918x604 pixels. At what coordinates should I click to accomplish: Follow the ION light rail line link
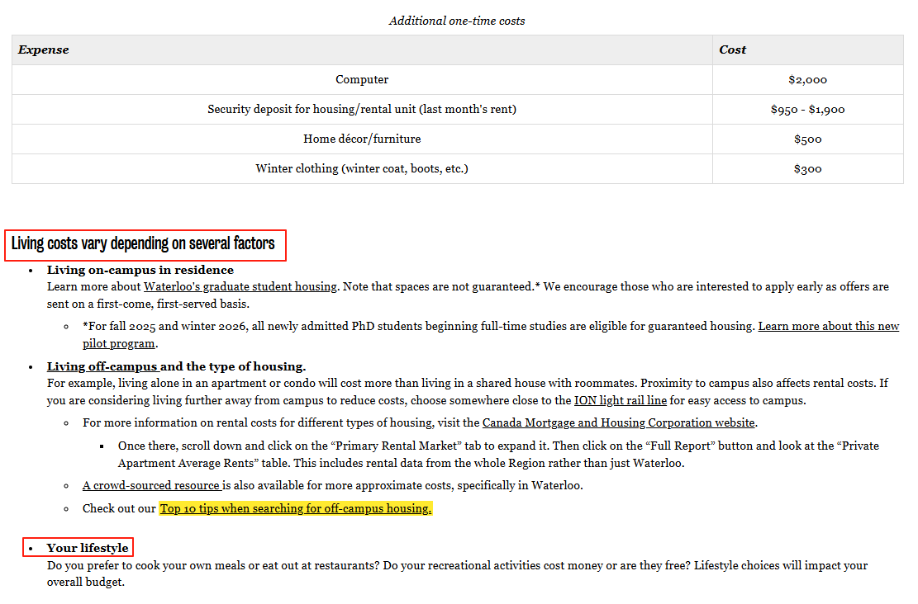(620, 400)
